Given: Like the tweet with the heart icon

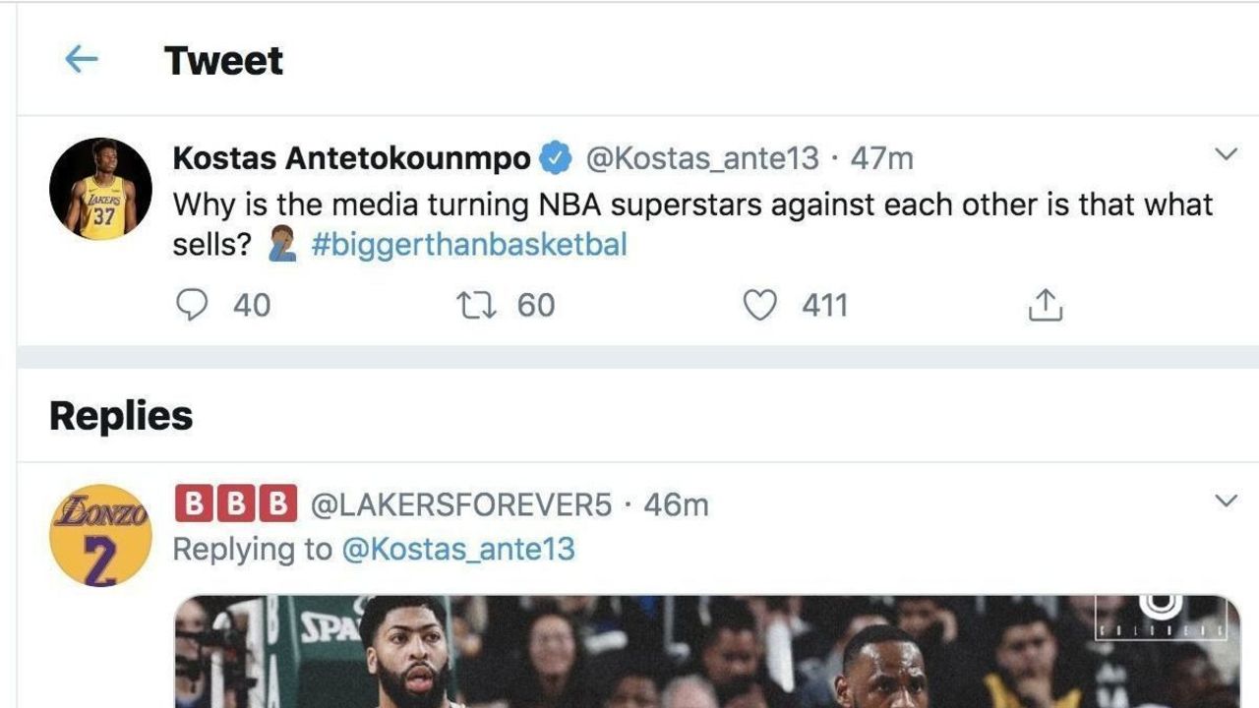Looking at the screenshot, I should click(x=759, y=305).
